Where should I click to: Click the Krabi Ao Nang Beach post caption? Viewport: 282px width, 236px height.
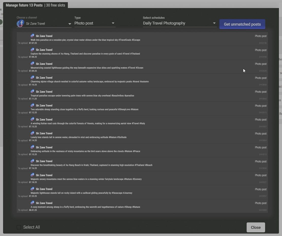tap(91, 165)
